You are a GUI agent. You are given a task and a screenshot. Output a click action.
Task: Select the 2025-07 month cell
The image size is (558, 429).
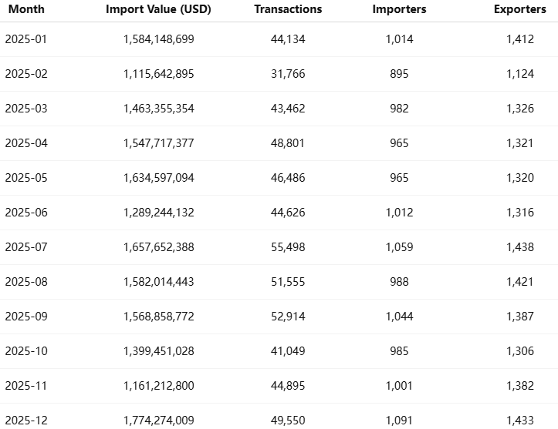click(26, 247)
